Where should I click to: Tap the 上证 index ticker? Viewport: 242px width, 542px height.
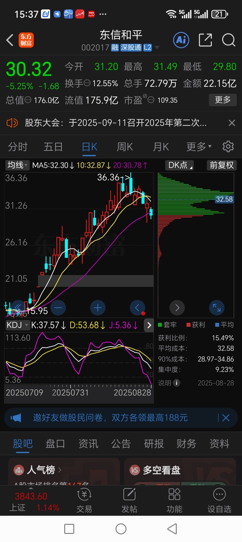pos(34,502)
